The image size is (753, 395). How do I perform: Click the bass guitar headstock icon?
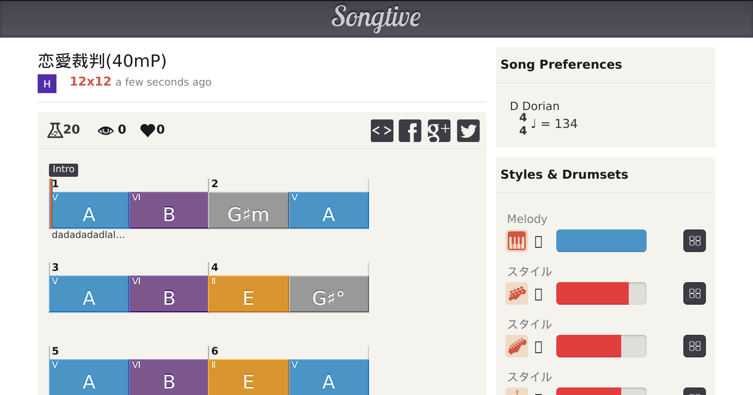[516, 294]
